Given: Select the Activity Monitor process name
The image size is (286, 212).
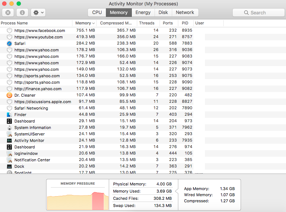Looking at the screenshot, I should click(29, 140).
